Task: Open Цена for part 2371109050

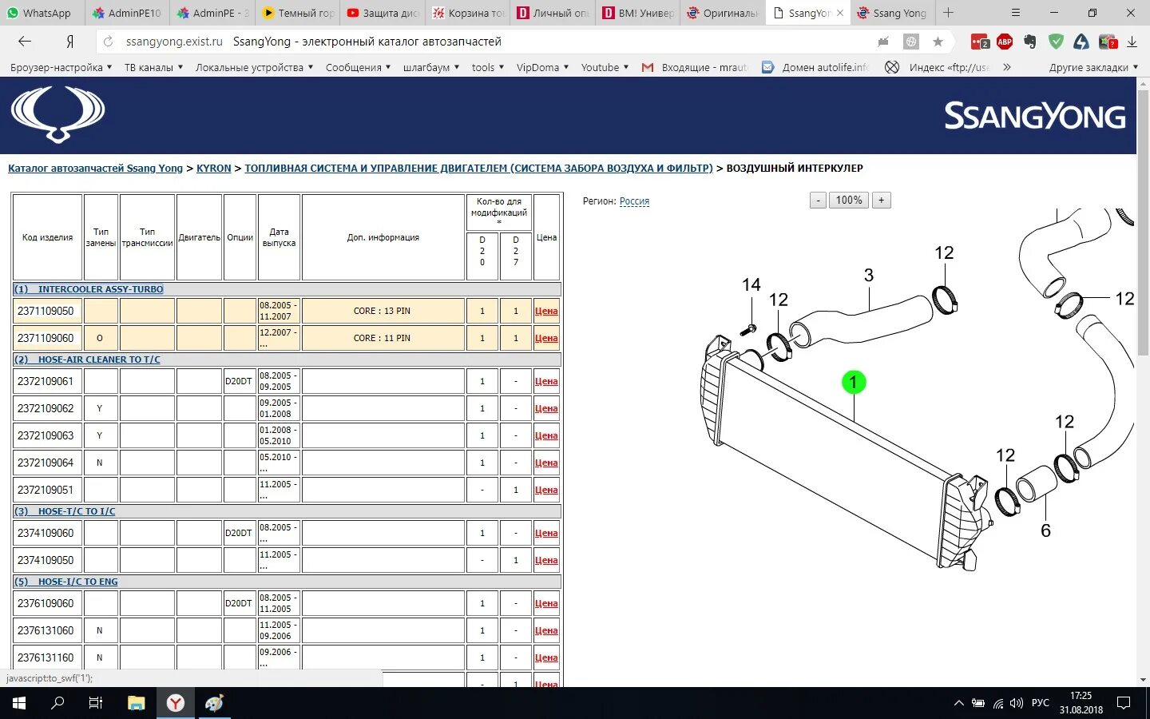Action: pos(546,312)
